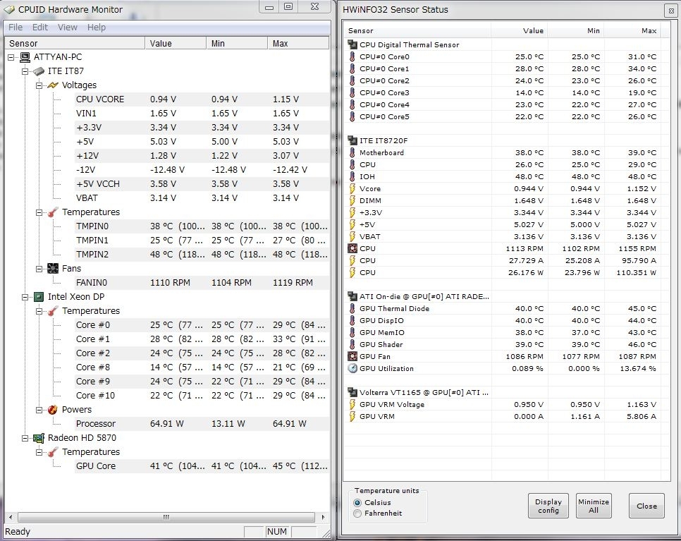Click the GPU Utilization clock icon
This screenshot has height=541, width=681.
pyautogui.click(x=352, y=369)
